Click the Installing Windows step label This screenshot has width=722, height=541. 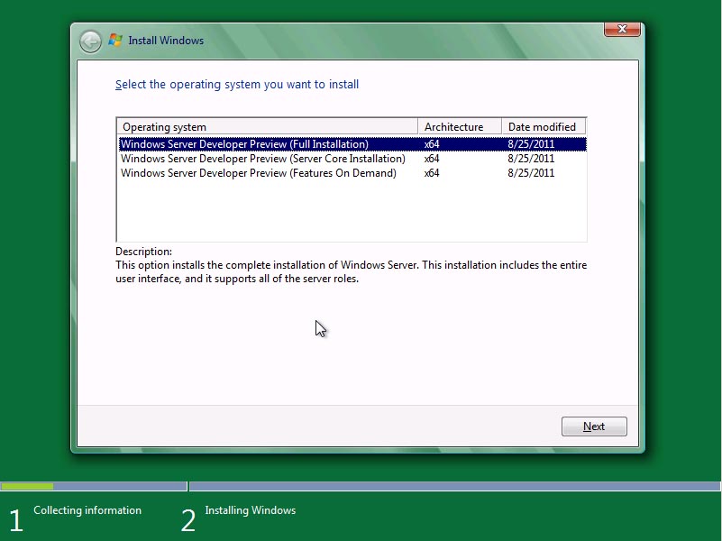point(250,510)
